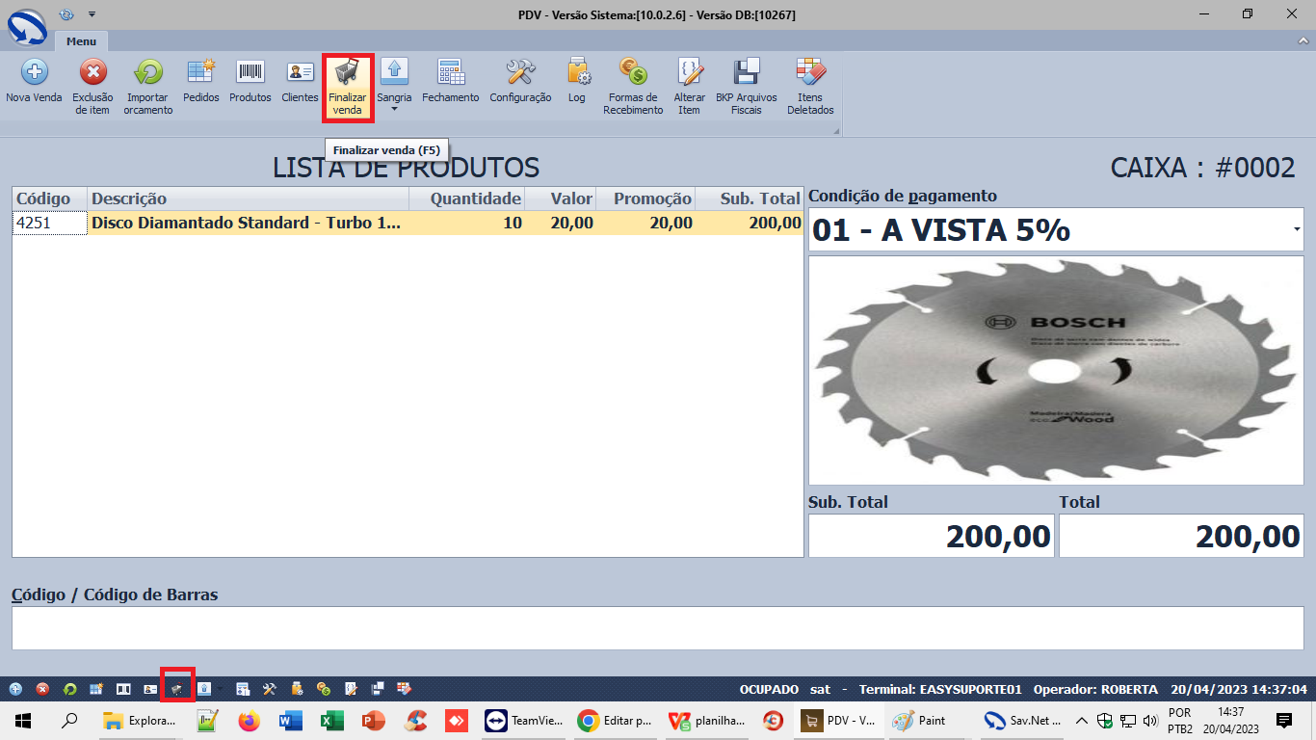1316x740 pixels.
Task: Click status bar small red exclusion icon
Action: click(x=42, y=689)
